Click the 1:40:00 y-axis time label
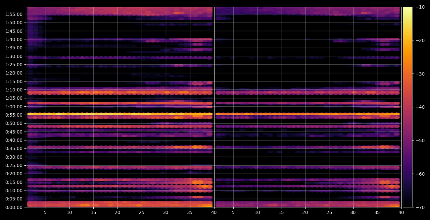This screenshot has height=220, width=430. [14, 39]
